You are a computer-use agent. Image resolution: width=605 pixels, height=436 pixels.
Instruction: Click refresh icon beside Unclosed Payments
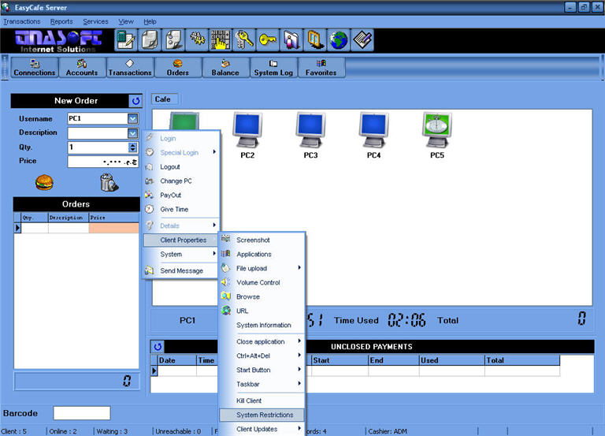point(158,346)
